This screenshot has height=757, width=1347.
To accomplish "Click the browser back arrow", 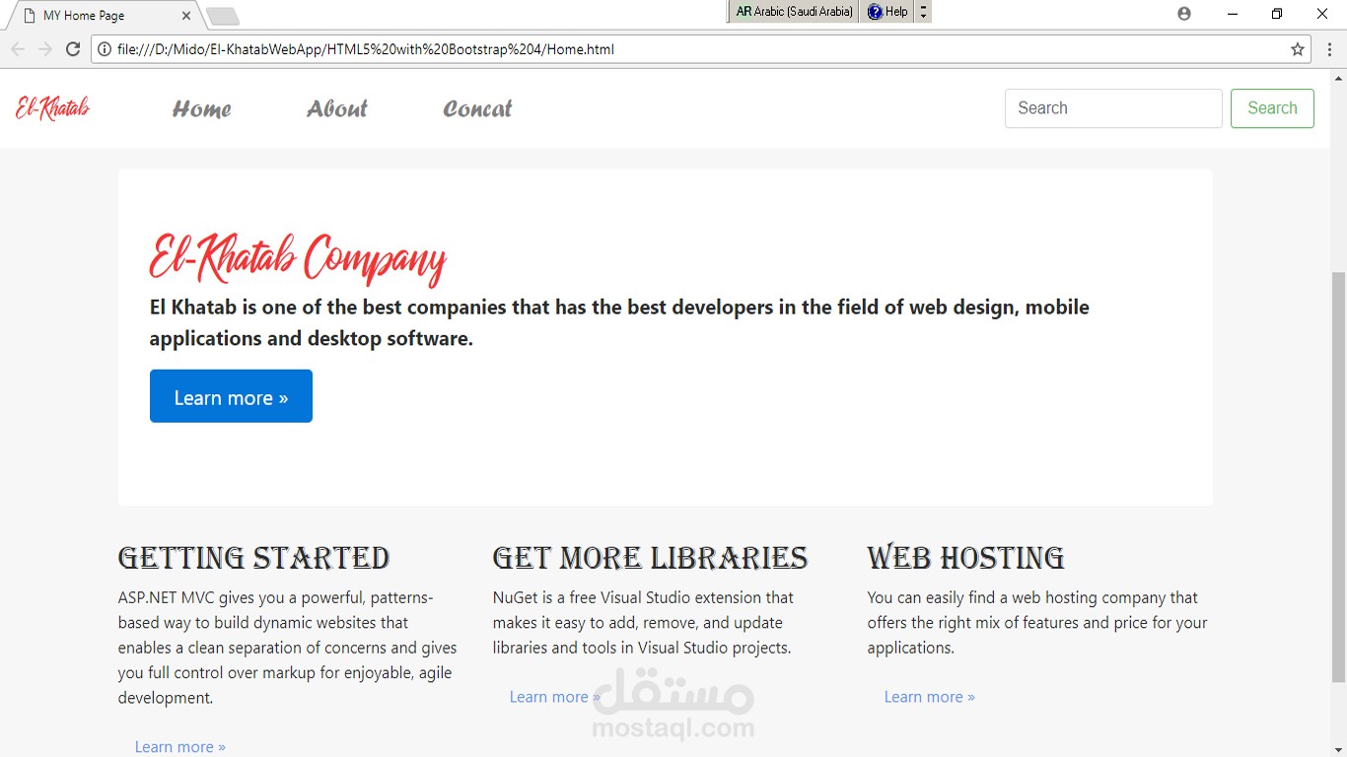I will [x=18, y=49].
